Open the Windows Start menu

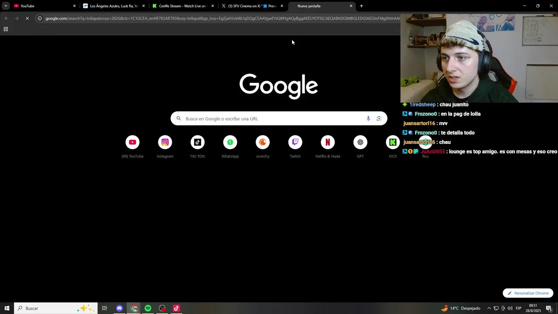[7, 308]
